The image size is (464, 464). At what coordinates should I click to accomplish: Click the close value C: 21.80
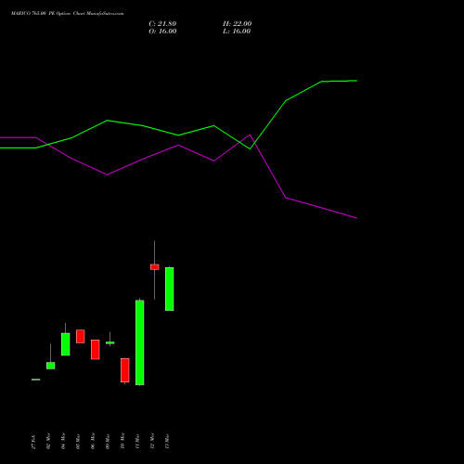point(162,24)
